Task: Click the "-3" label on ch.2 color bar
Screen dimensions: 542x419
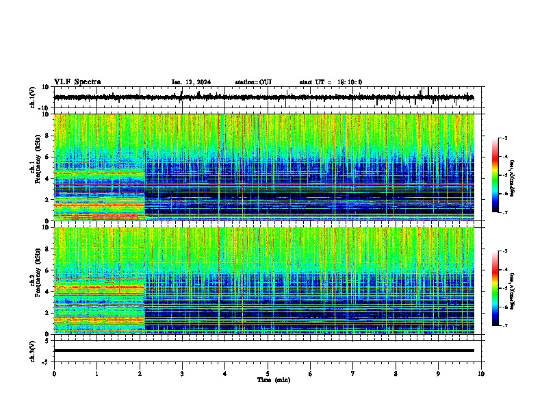Action: tap(504, 251)
